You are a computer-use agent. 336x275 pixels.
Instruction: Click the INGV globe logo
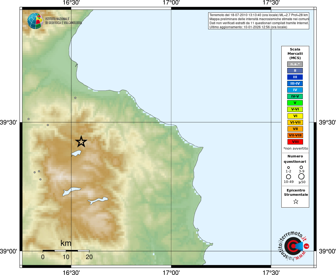[35, 21]
